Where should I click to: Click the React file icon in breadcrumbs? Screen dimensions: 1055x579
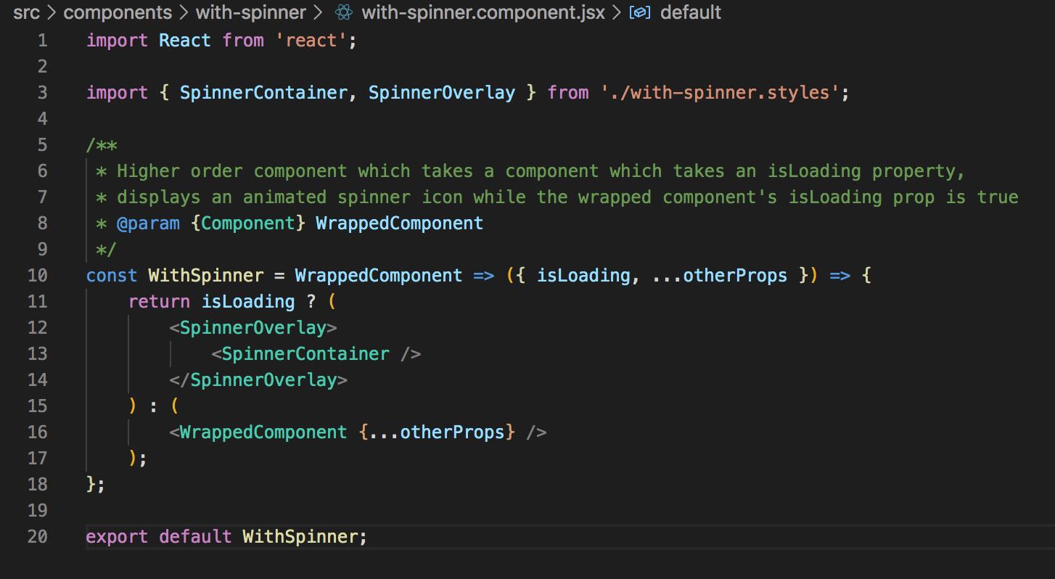[344, 13]
